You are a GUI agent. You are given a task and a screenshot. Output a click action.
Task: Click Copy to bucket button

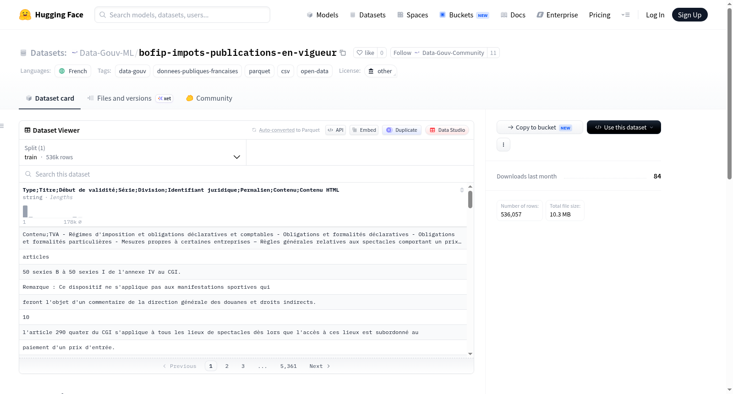tap(540, 127)
